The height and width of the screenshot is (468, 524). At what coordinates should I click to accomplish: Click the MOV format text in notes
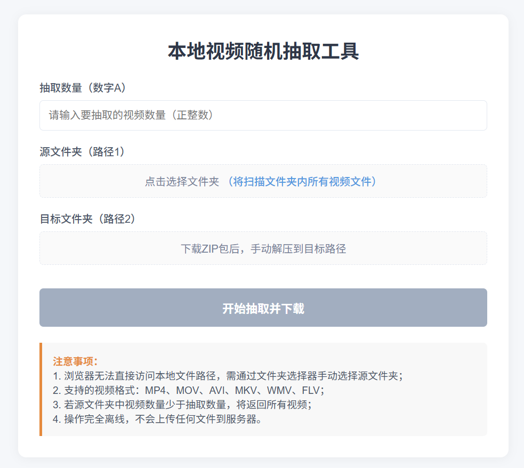click(x=187, y=390)
